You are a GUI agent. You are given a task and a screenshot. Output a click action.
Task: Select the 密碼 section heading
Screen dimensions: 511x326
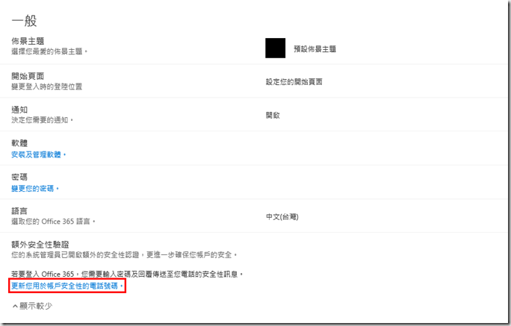[x=19, y=177]
